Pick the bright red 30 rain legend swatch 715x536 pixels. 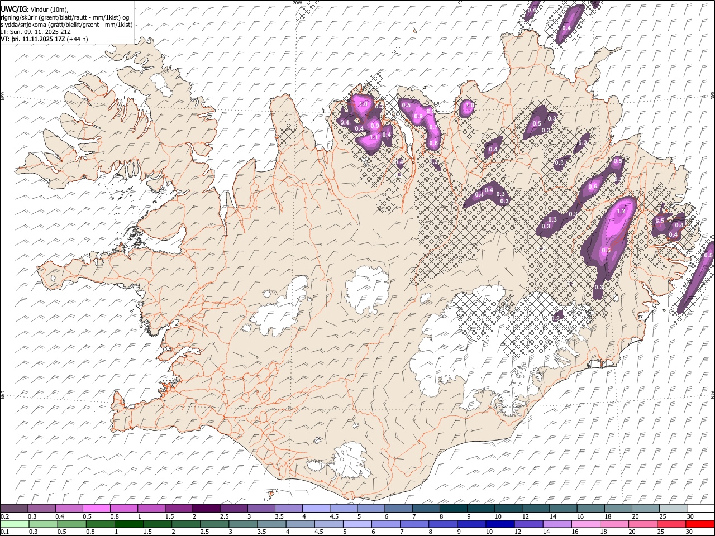[x=700, y=524]
